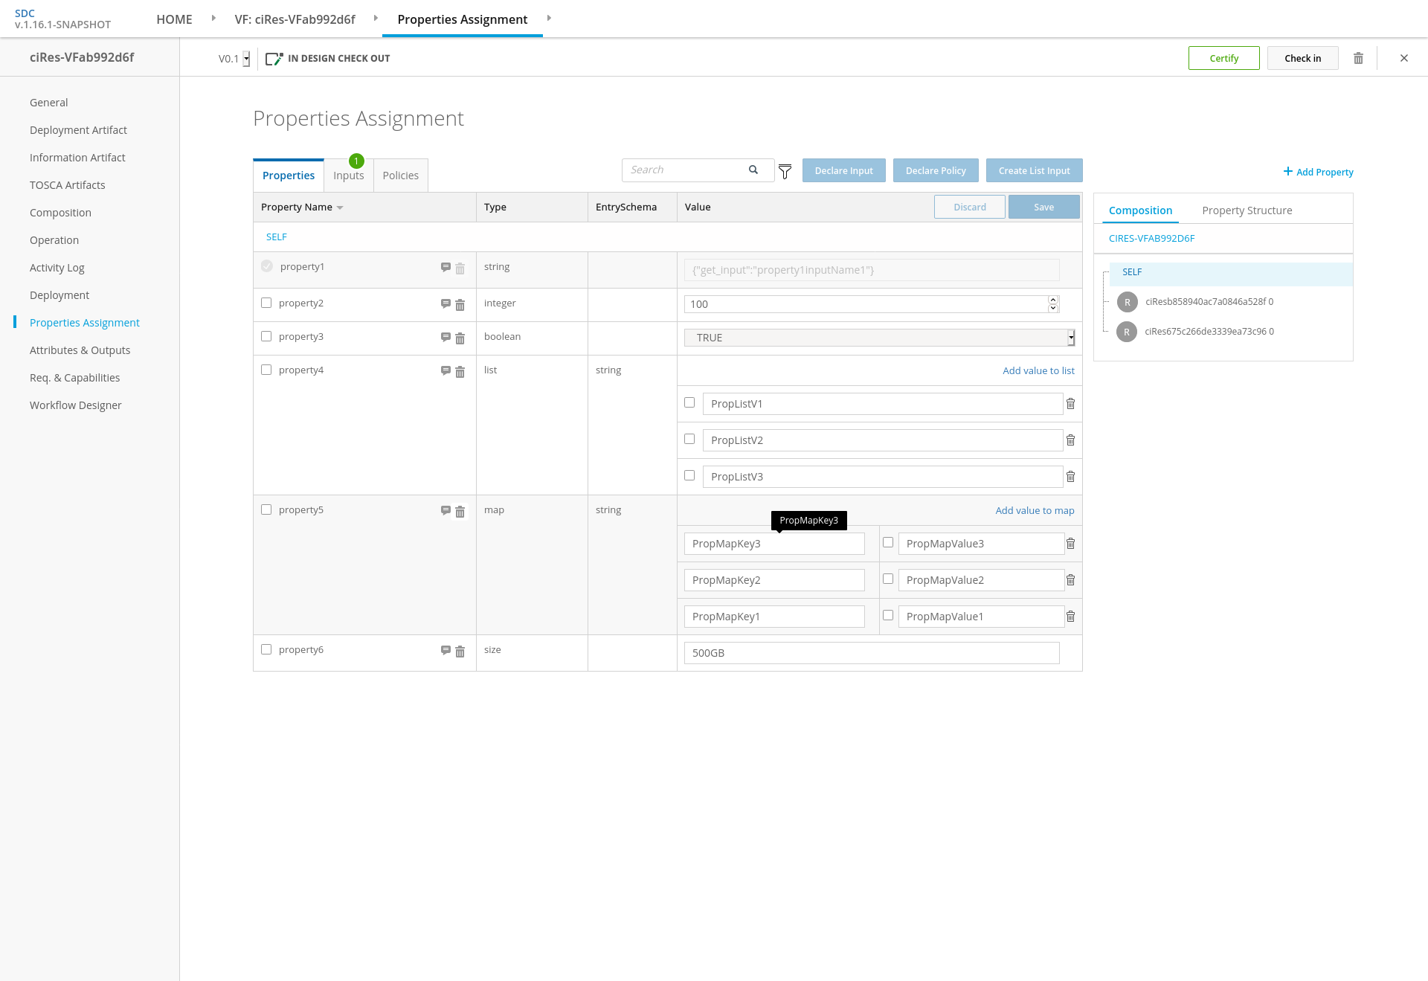
Task: Click the checkout pencil status icon
Action: tap(274, 59)
